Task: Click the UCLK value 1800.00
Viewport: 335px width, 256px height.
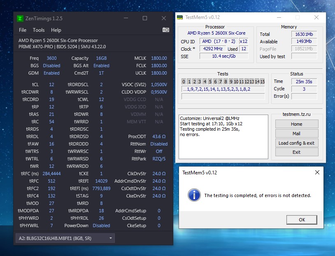Action: (159, 73)
